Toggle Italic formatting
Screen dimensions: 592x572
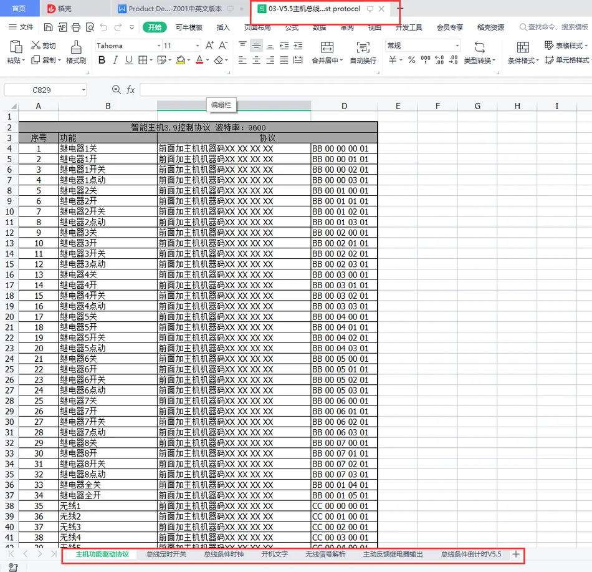pos(115,60)
